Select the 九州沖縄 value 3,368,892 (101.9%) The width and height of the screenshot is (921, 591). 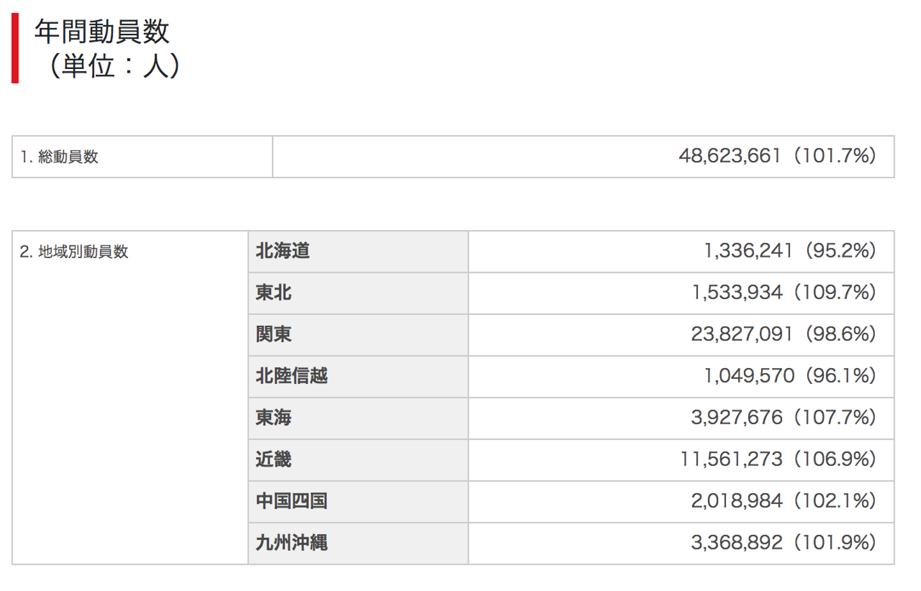pyautogui.click(x=783, y=542)
